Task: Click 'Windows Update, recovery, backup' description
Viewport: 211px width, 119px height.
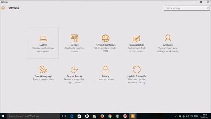Action: pos(136,81)
